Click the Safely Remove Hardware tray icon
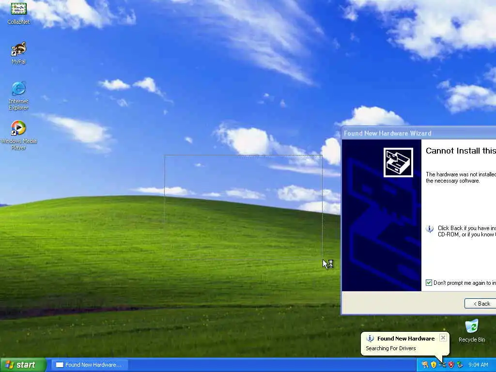 [460, 365]
